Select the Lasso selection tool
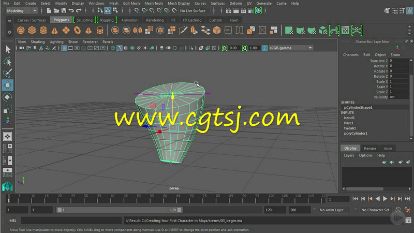This screenshot has width=414, height=233. (x=8, y=61)
